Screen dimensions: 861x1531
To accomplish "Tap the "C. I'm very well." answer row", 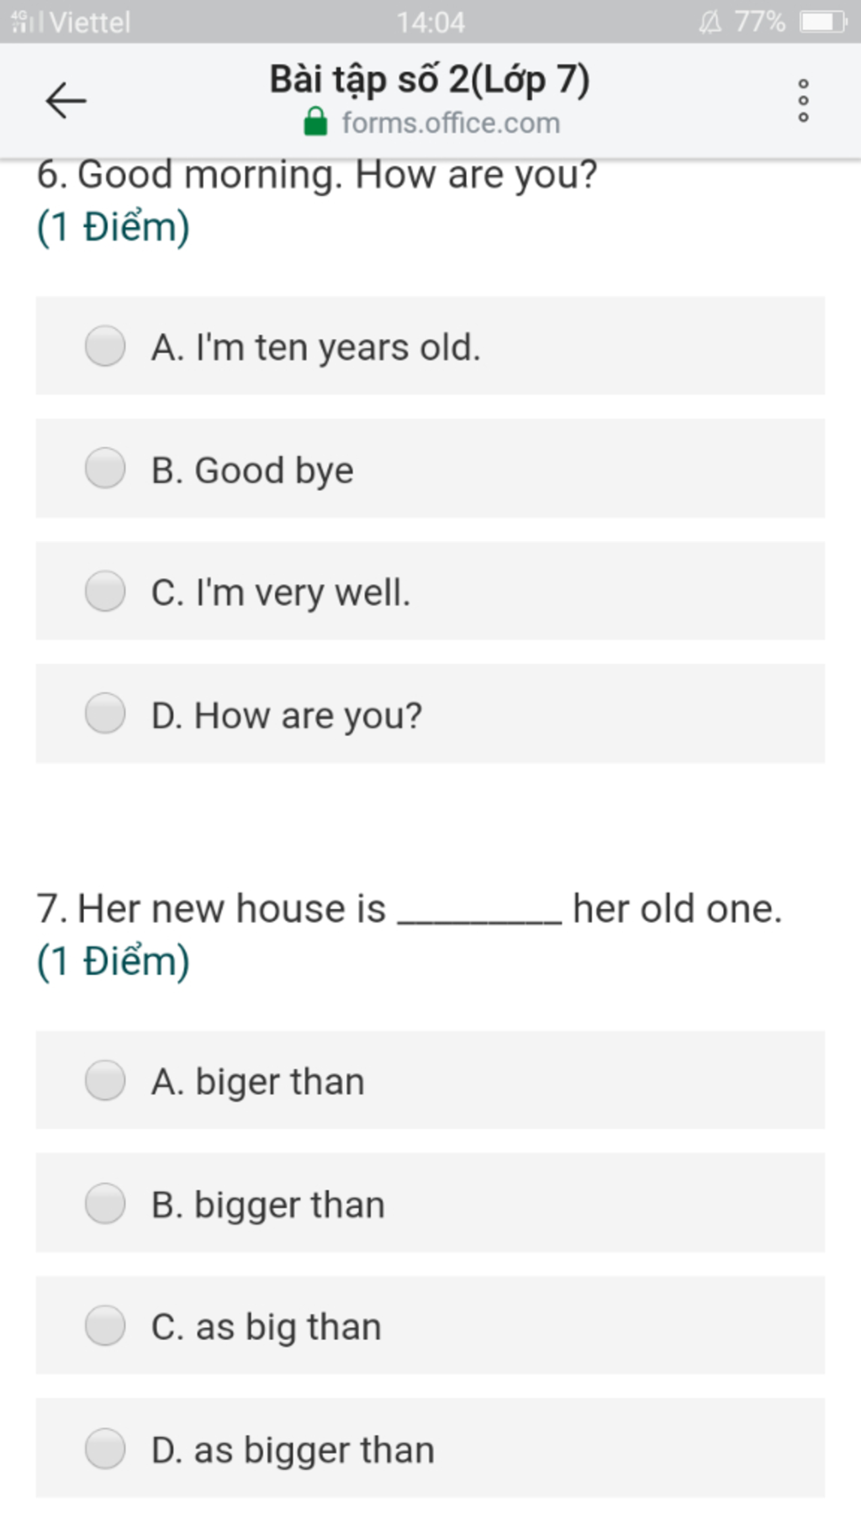I will (x=430, y=591).
